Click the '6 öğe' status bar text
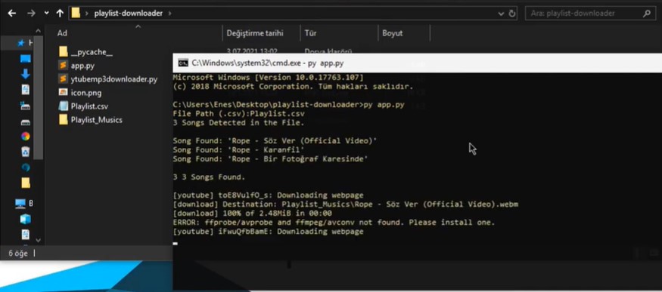Viewport: 662px width, 292px height. [x=18, y=254]
